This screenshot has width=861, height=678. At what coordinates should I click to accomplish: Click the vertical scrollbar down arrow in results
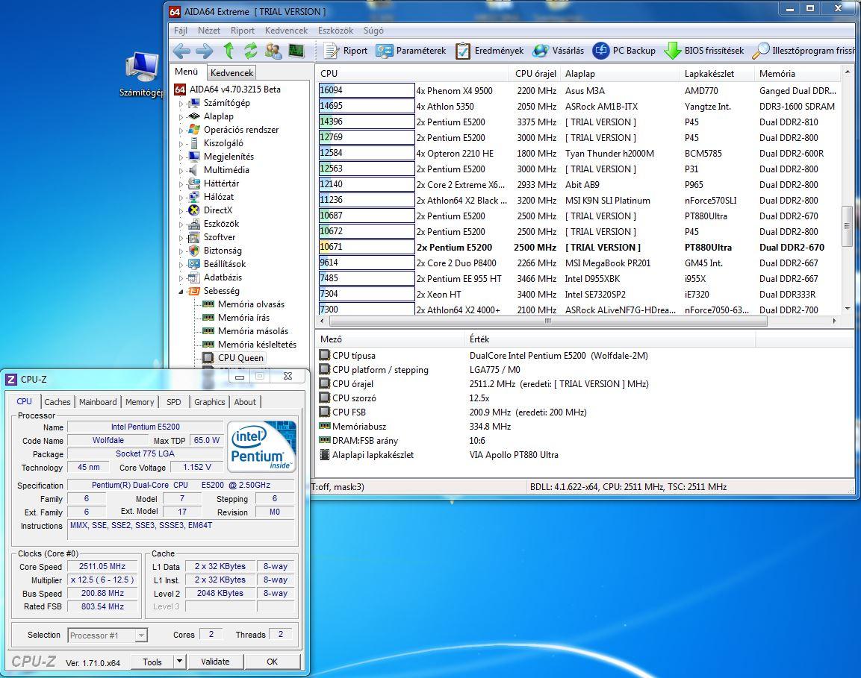pyautogui.click(x=848, y=309)
